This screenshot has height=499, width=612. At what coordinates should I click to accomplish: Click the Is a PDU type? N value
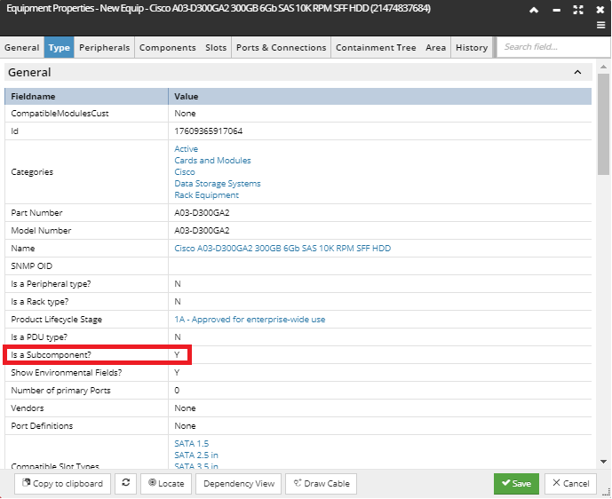[177, 337]
